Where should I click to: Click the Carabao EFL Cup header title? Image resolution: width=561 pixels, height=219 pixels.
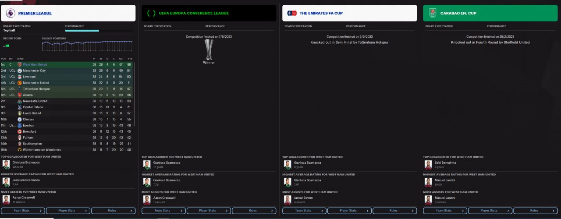(x=458, y=13)
